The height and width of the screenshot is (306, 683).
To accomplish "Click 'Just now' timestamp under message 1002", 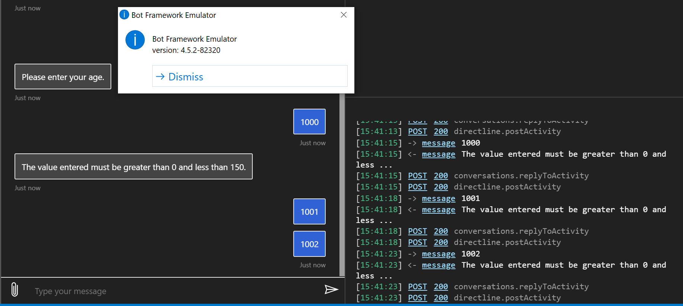I will (313, 265).
